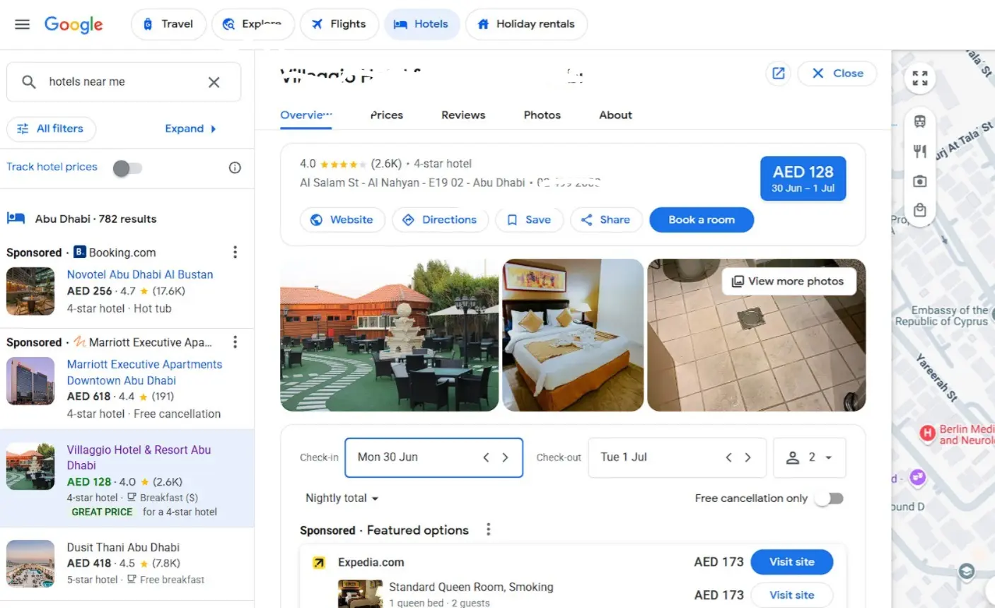Open All filters panel
This screenshot has height=608, width=995.
tap(51, 129)
